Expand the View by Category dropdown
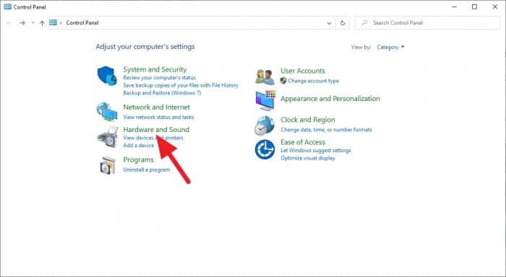 (390, 47)
